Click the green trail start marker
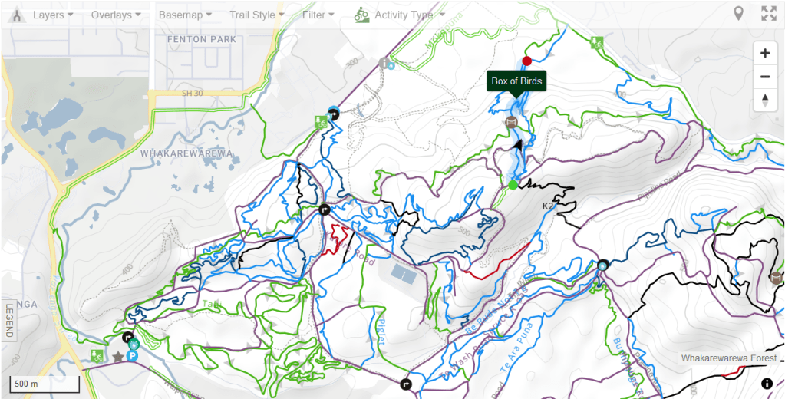 pos(513,185)
